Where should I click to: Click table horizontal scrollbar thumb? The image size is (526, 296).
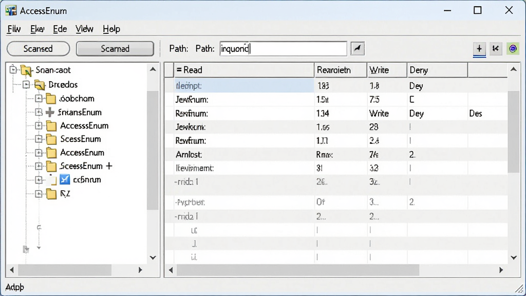[x=298, y=270]
